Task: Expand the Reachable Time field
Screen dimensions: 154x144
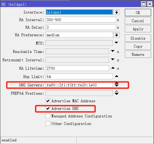Action: click(113, 51)
